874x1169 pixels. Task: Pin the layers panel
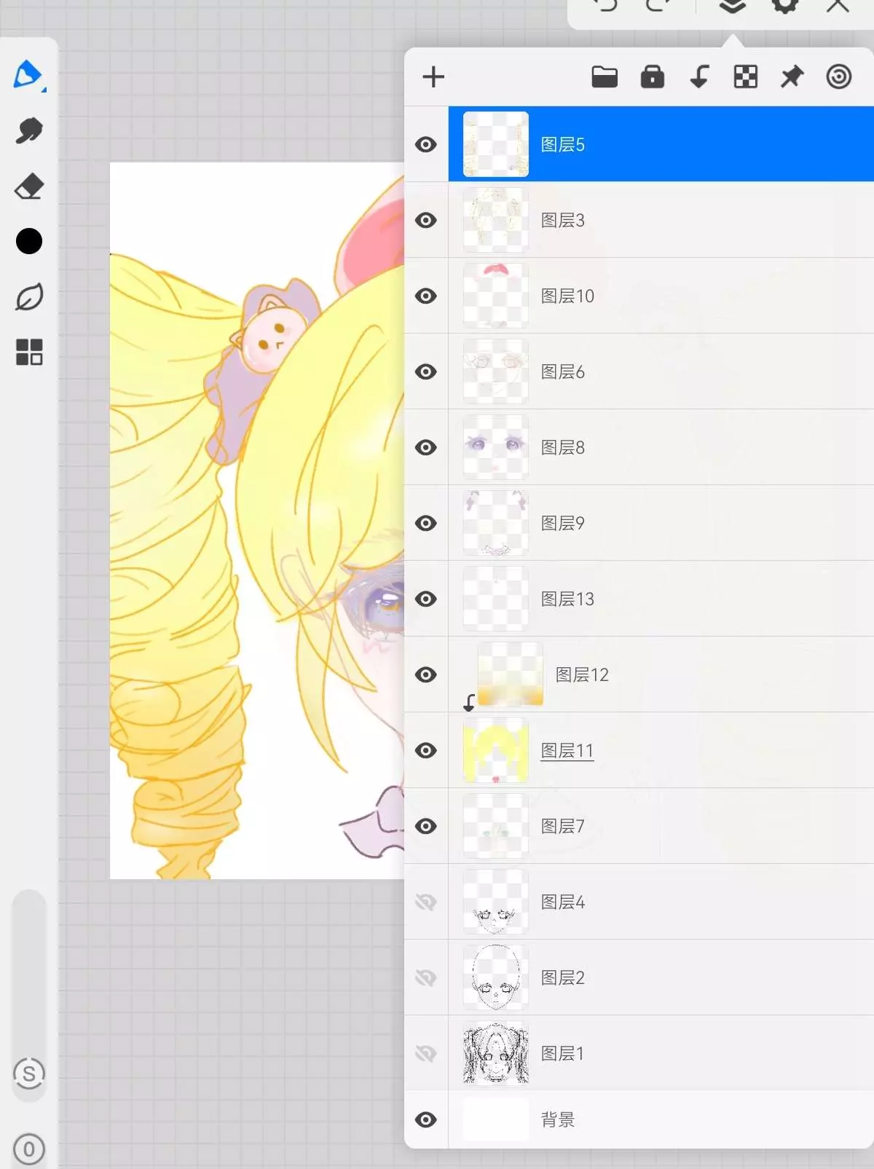[792, 76]
